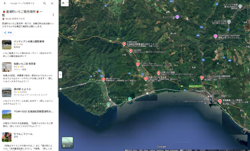Click the back arrow in the search bar

[5, 3]
